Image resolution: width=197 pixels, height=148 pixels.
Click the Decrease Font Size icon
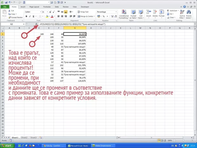tap(53, 12)
